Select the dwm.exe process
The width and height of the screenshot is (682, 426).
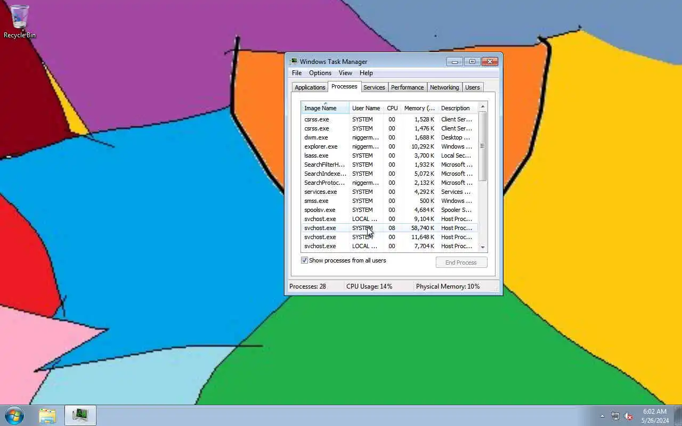click(389, 137)
